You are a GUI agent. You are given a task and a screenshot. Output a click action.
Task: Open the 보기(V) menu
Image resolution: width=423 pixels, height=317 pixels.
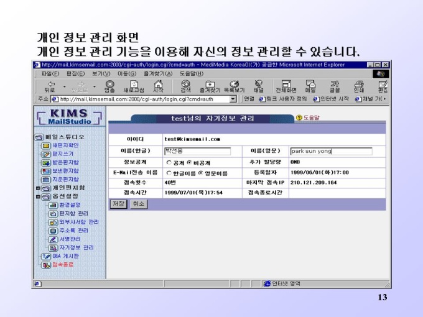(x=101, y=73)
